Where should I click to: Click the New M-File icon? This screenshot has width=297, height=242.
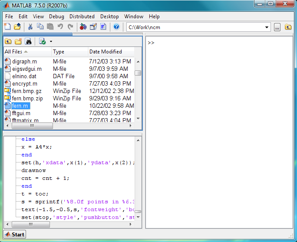pos(7,27)
